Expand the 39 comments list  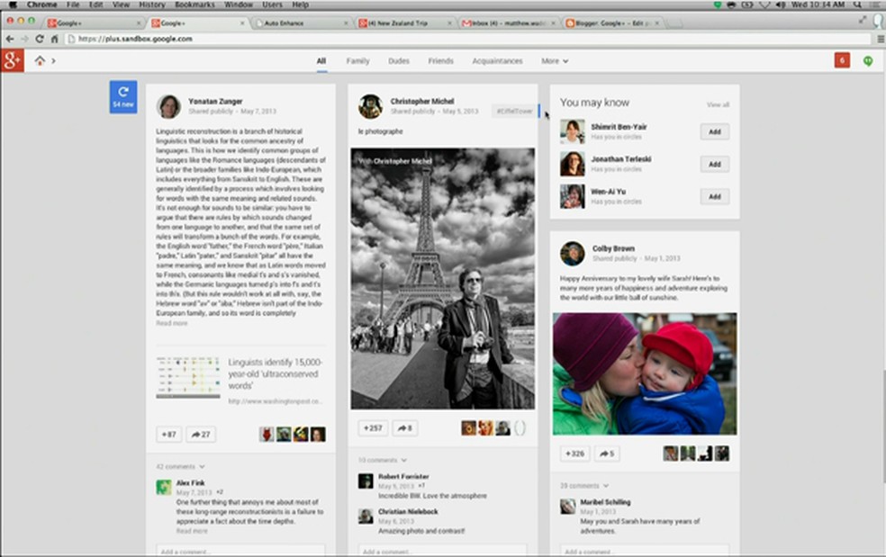pos(583,485)
